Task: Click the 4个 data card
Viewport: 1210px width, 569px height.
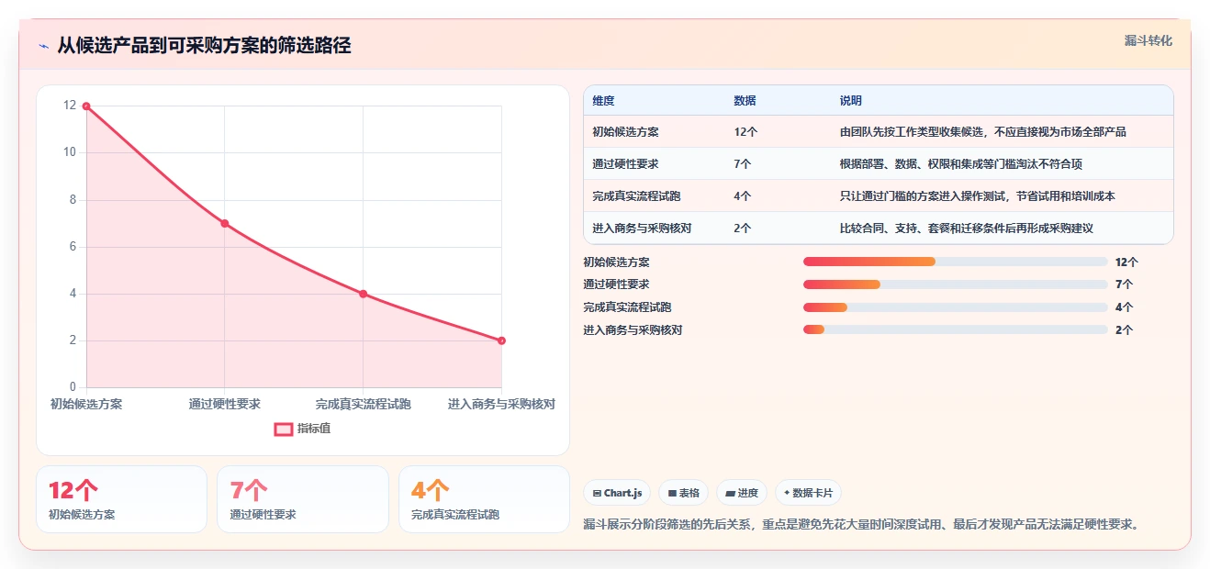Action: point(484,499)
